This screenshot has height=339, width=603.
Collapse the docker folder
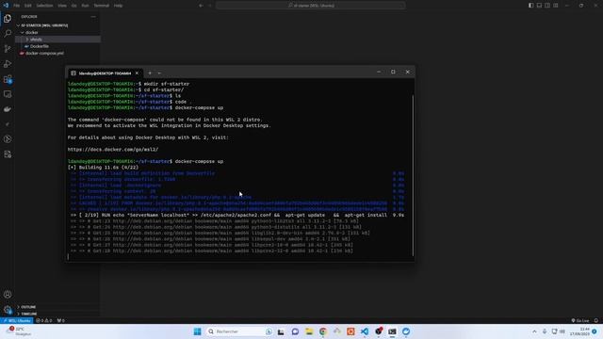(x=31, y=32)
